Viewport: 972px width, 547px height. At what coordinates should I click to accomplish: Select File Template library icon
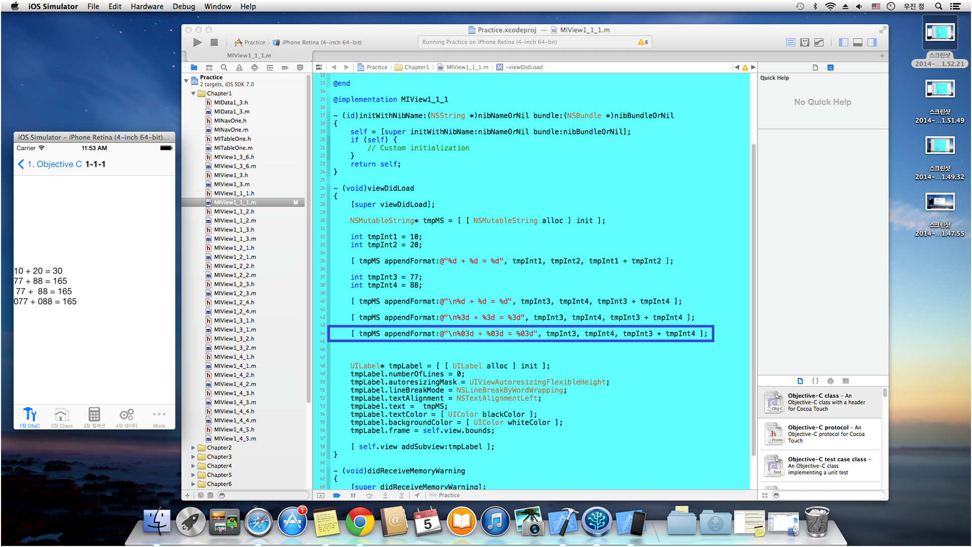800,381
